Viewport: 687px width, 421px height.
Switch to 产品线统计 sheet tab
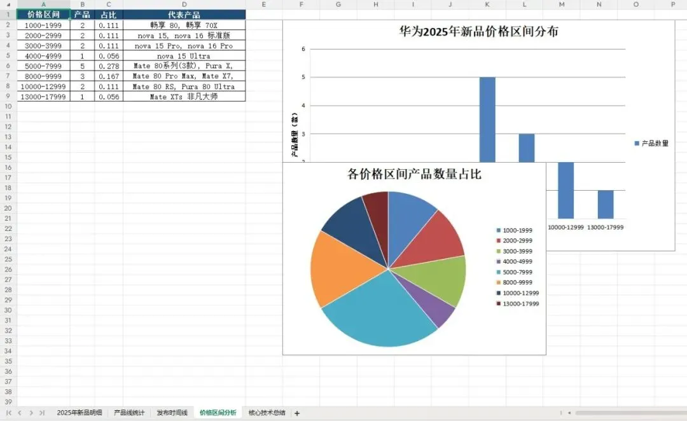coord(128,413)
